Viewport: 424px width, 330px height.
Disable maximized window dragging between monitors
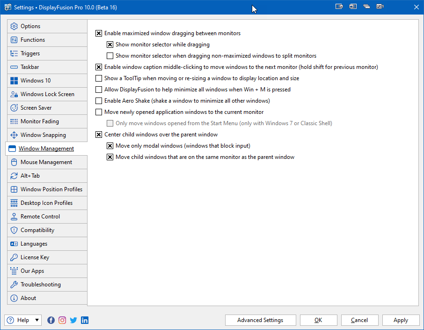point(99,33)
